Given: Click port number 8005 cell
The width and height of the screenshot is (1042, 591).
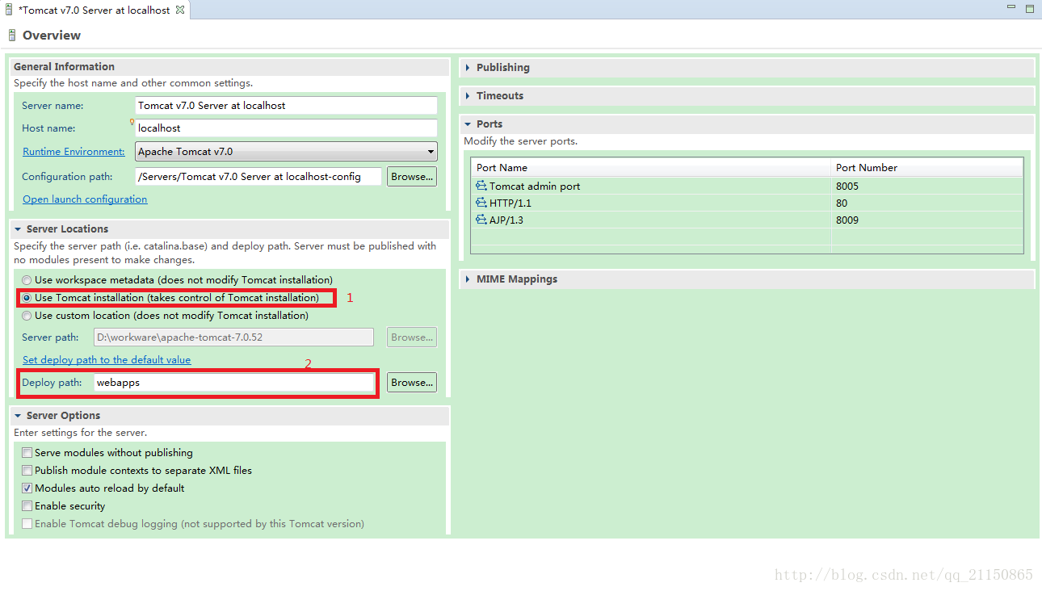Looking at the screenshot, I should point(847,187).
